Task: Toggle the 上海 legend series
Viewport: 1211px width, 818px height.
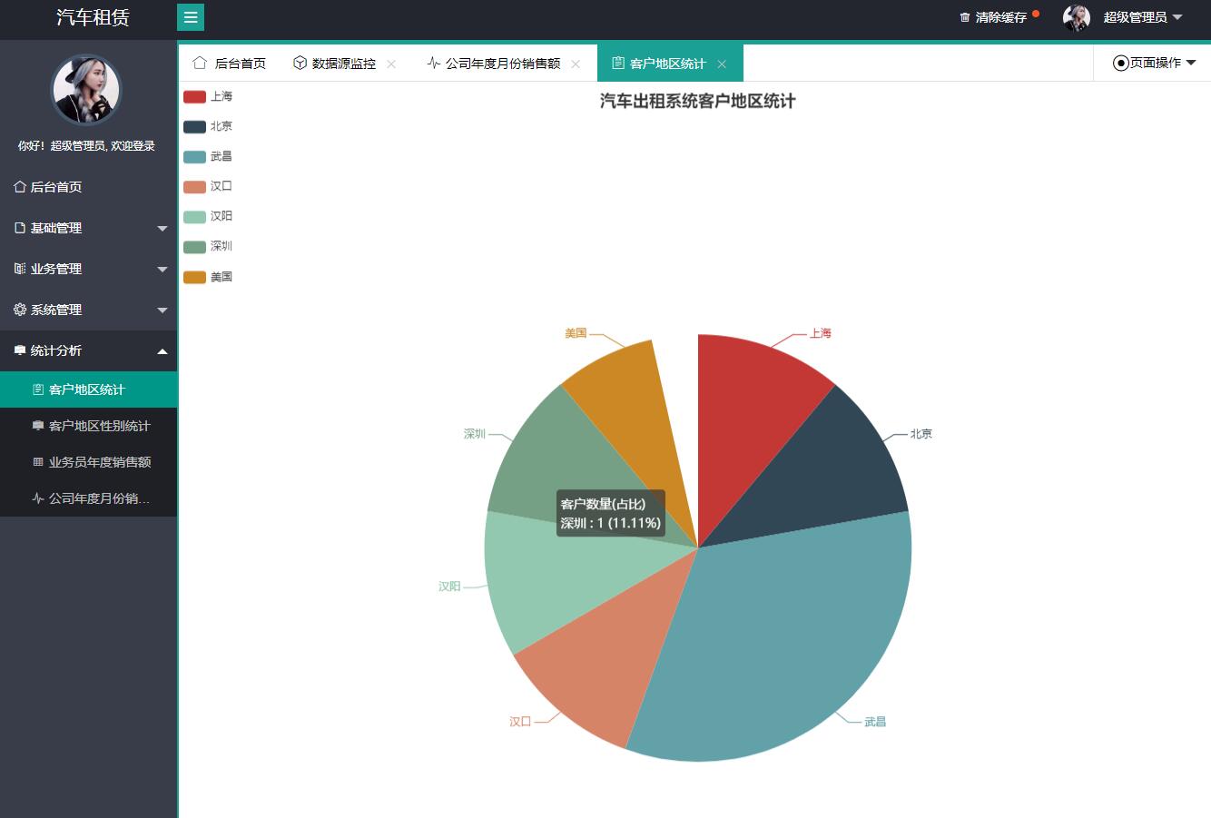Action: pyautogui.click(x=208, y=96)
